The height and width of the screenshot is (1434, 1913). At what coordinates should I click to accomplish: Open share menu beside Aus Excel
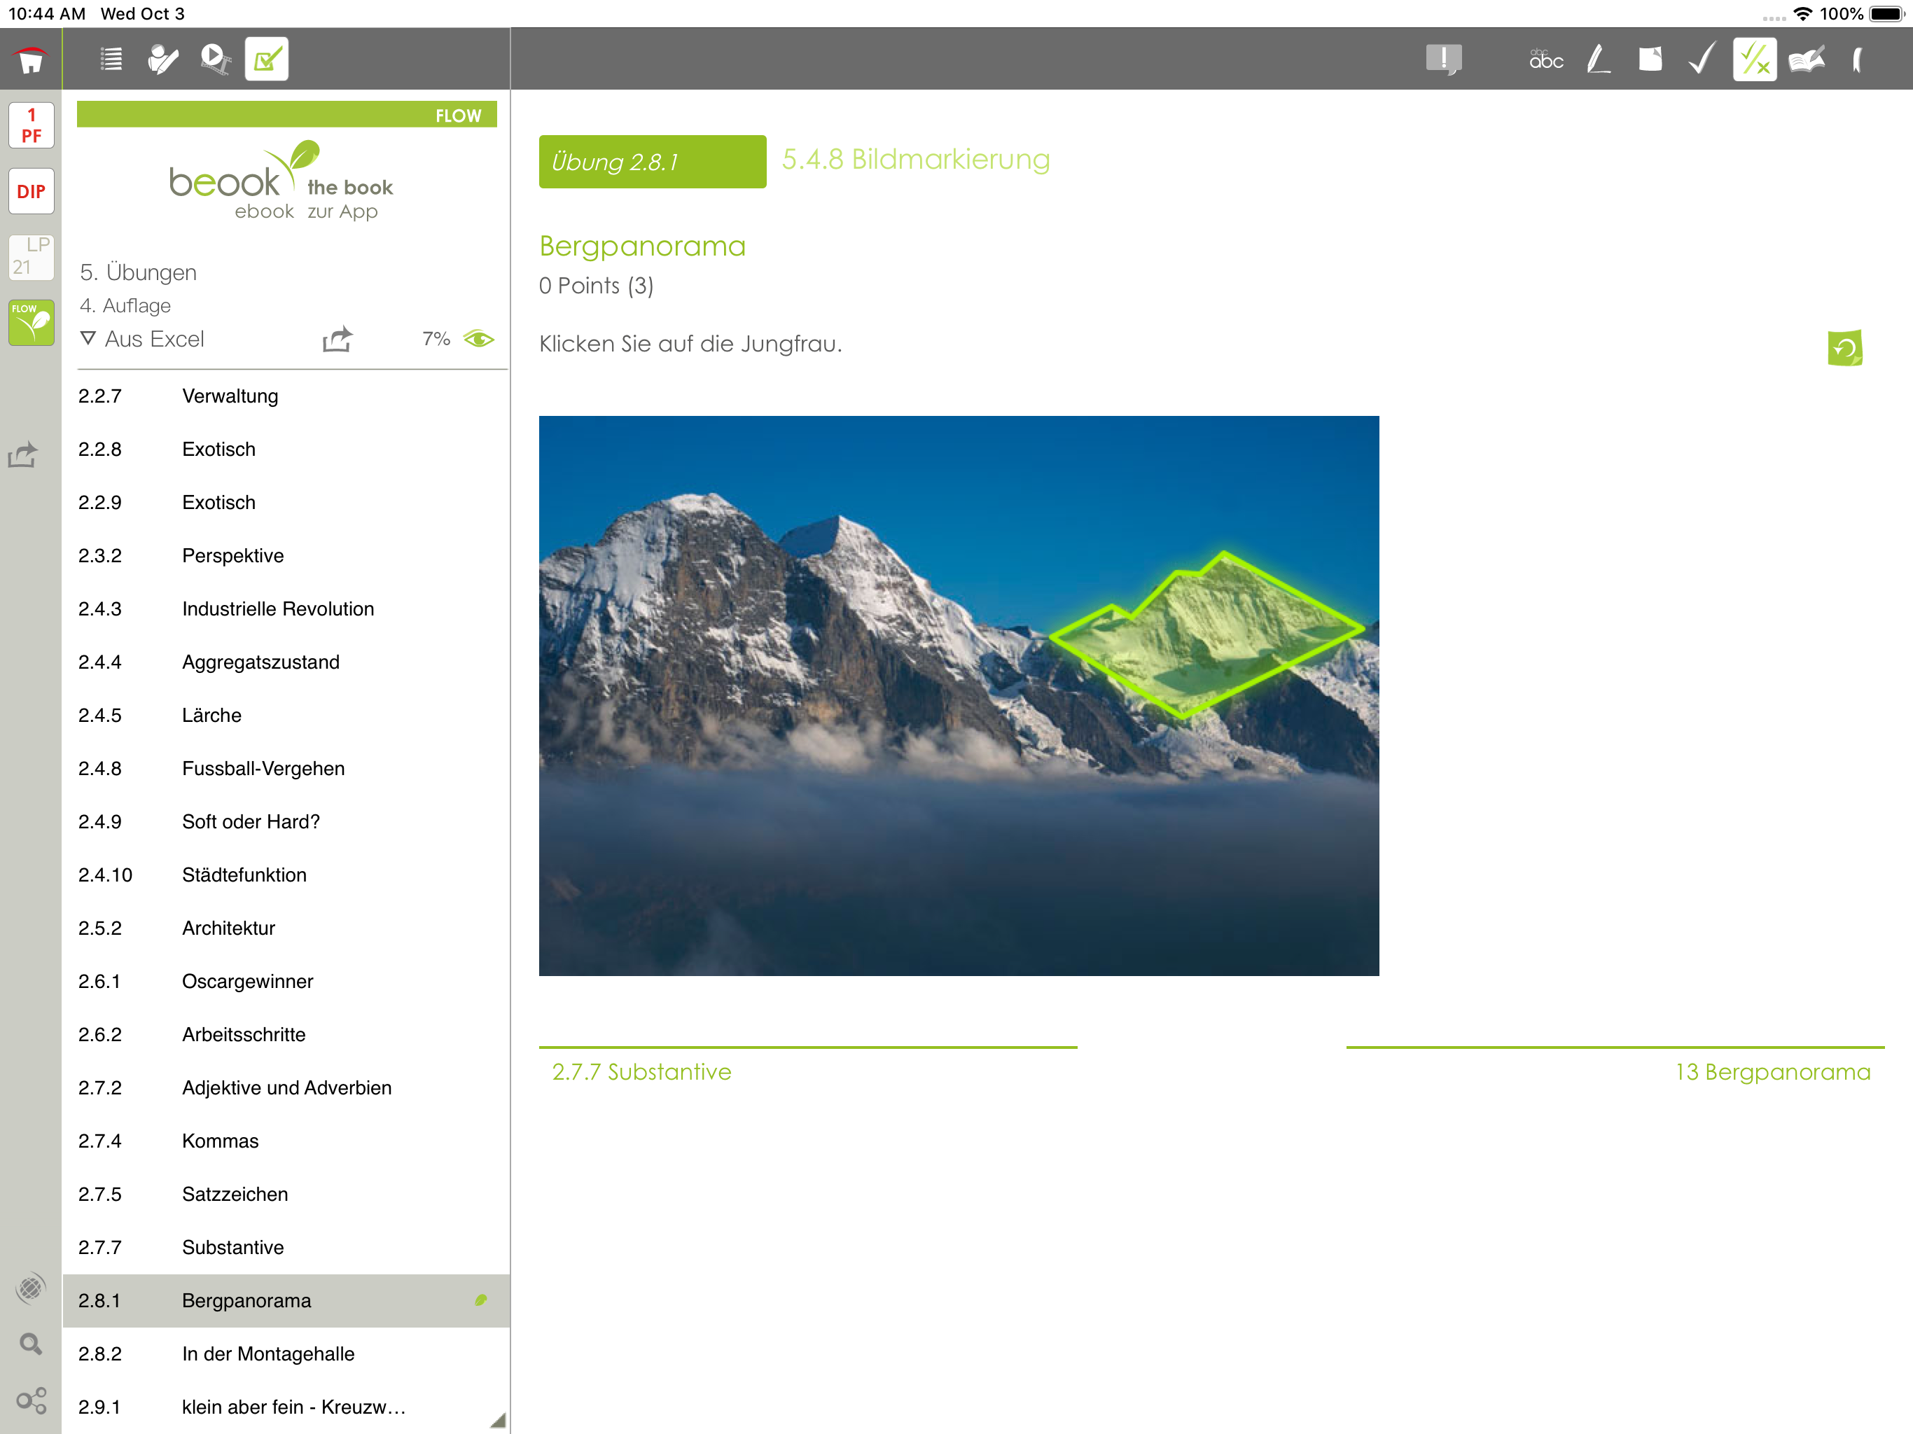click(x=338, y=339)
